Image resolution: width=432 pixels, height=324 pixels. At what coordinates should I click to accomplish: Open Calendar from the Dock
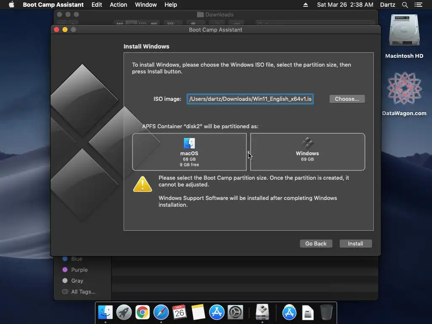(x=179, y=313)
